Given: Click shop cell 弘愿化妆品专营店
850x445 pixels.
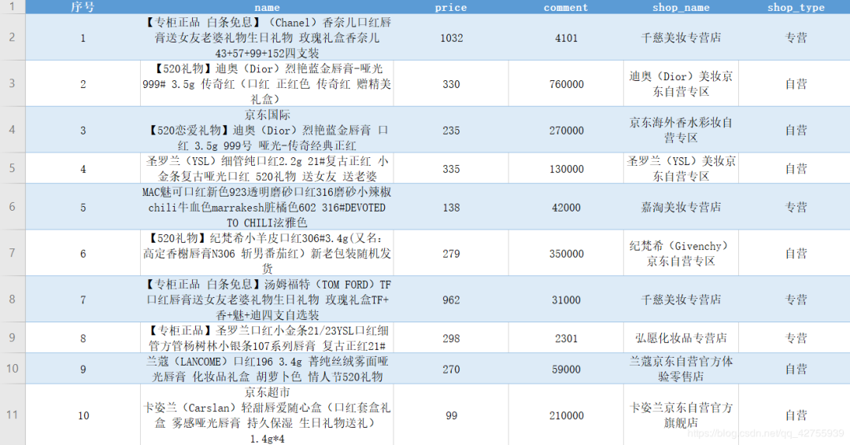Looking at the screenshot, I should coord(681,338).
